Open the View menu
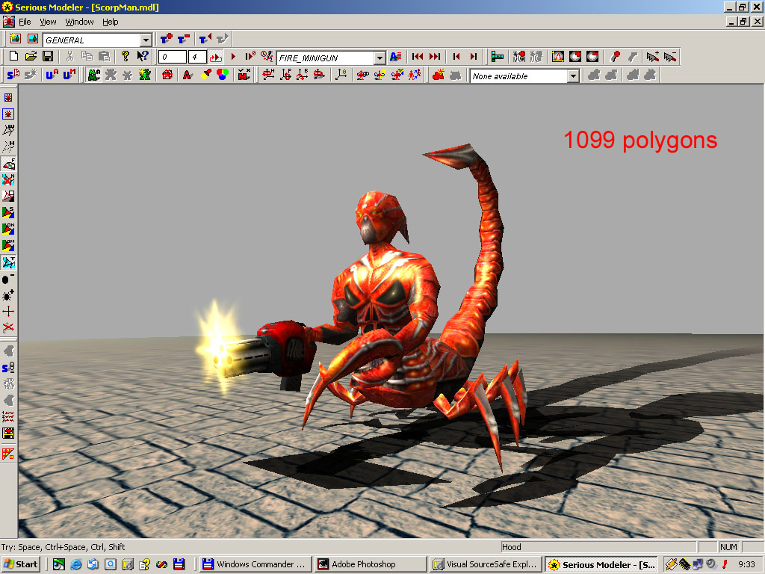Screen dimensions: 765x574 pos(48,22)
